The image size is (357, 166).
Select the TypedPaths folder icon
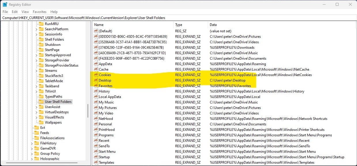point(41,97)
